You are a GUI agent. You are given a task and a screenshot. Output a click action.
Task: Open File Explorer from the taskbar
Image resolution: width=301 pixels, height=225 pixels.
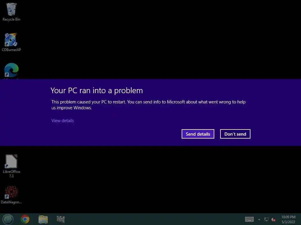coord(43,219)
